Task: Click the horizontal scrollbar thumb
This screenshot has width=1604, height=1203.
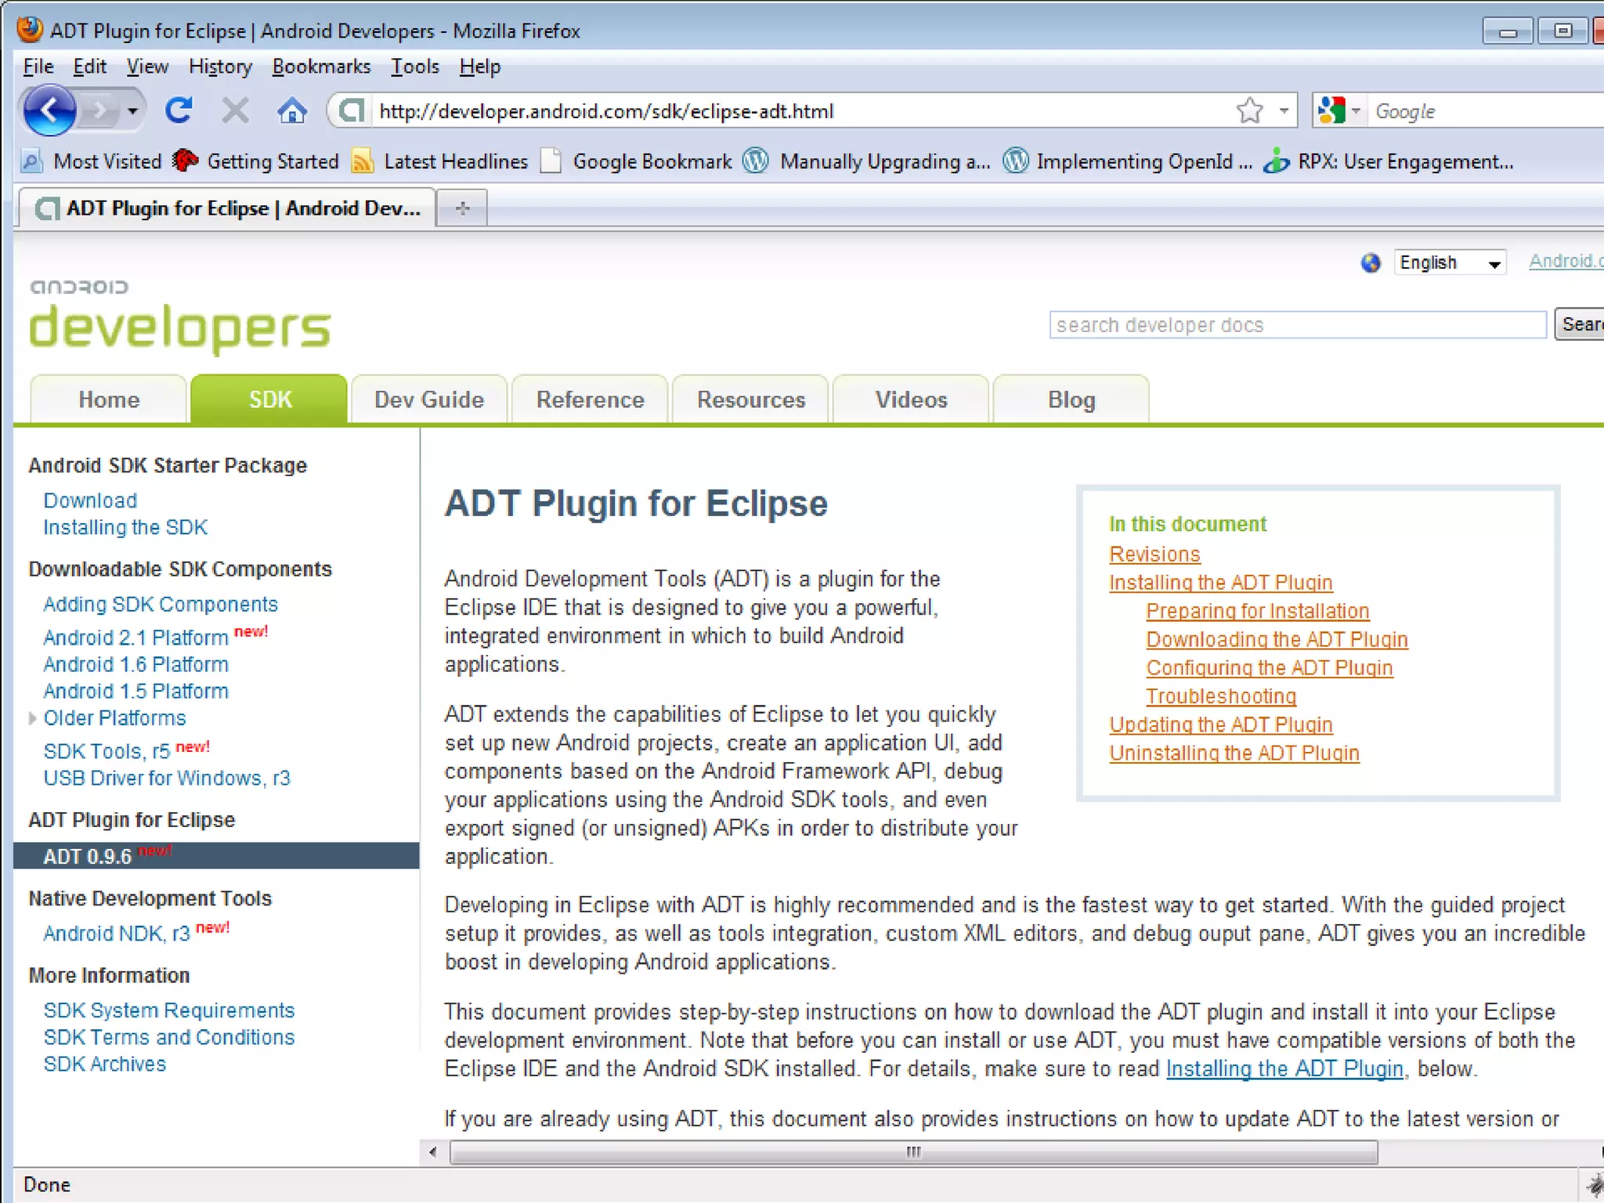Action: coord(913,1152)
